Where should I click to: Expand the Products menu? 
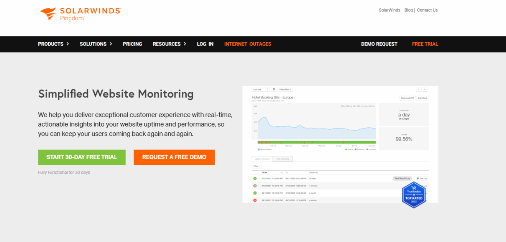tap(53, 44)
